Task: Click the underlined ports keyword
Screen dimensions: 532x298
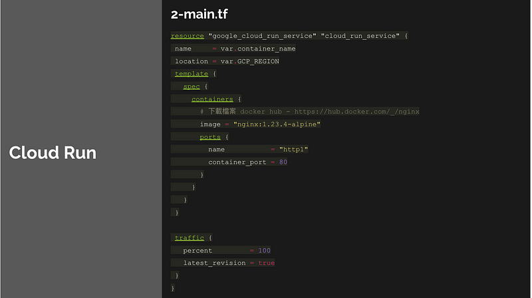Action: point(210,137)
